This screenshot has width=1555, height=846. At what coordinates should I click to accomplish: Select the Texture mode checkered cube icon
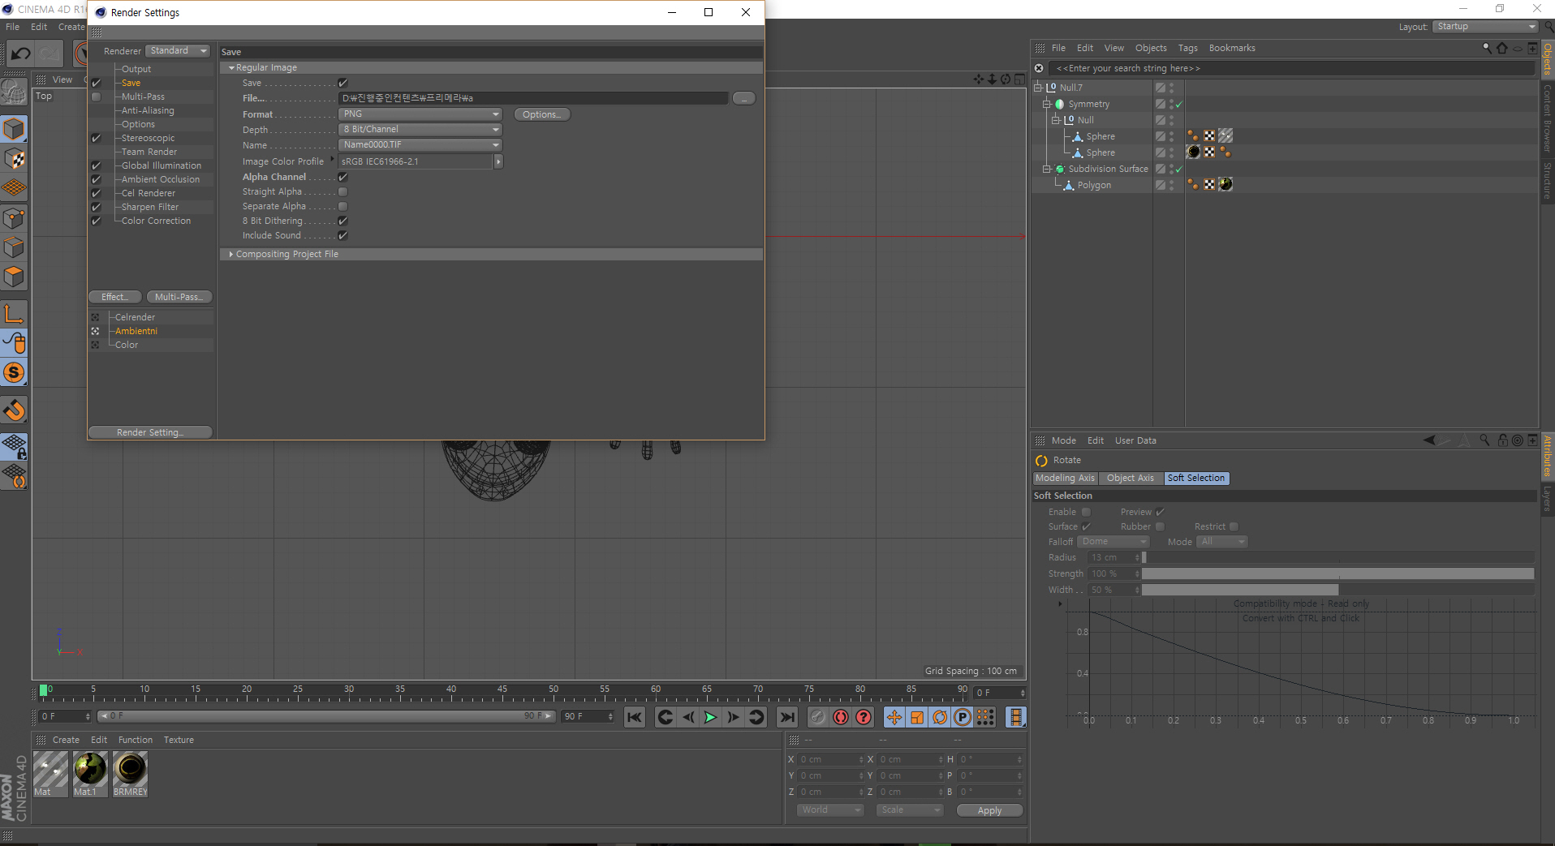click(15, 159)
